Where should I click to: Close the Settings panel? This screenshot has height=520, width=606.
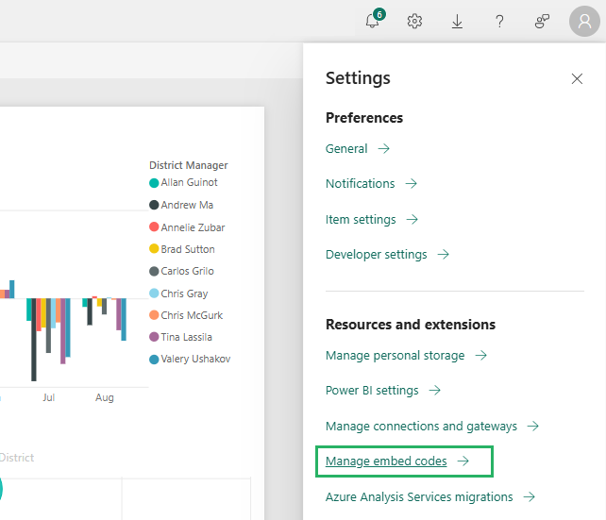pyautogui.click(x=577, y=79)
